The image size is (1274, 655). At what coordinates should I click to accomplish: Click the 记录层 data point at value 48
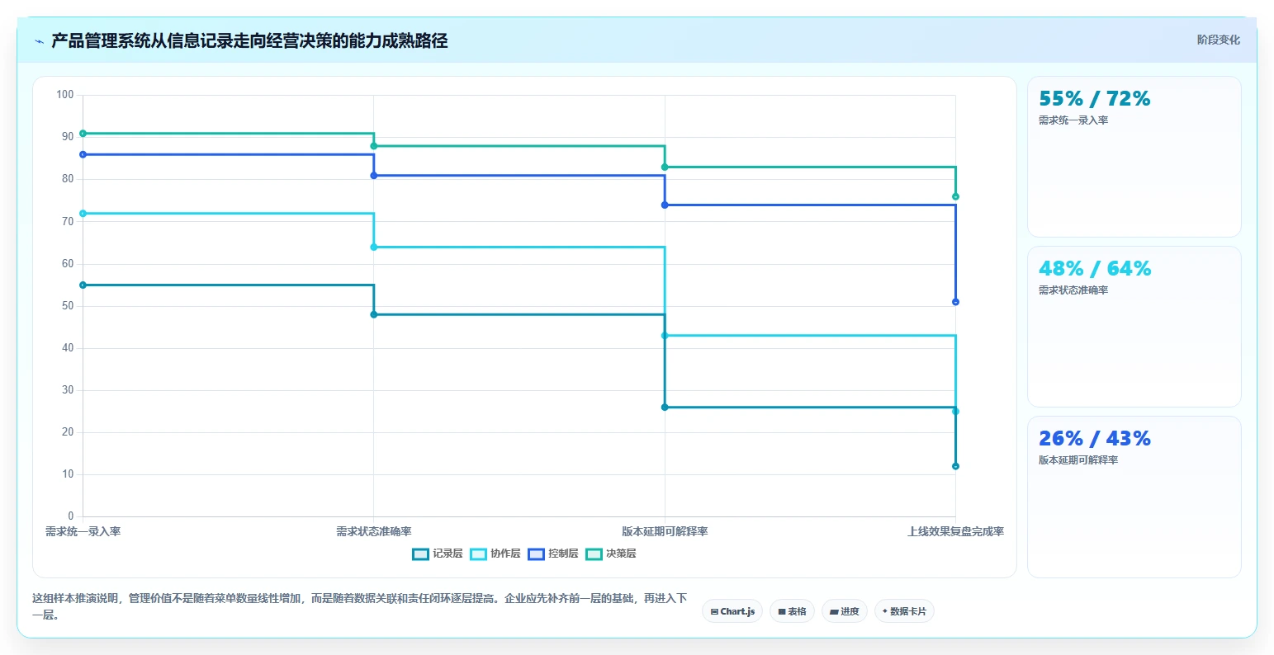[x=374, y=314]
